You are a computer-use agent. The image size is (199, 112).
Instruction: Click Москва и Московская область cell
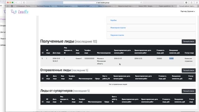(x=101, y=61)
